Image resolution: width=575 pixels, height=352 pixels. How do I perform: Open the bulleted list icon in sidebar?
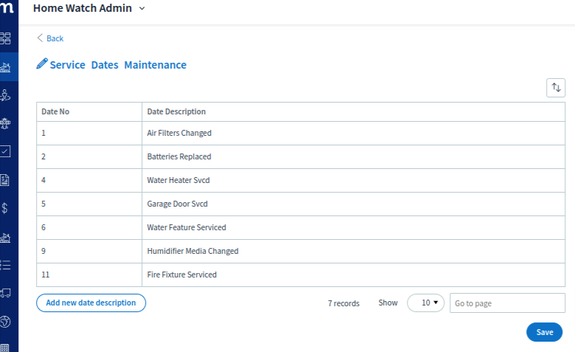pyautogui.click(x=5, y=265)
